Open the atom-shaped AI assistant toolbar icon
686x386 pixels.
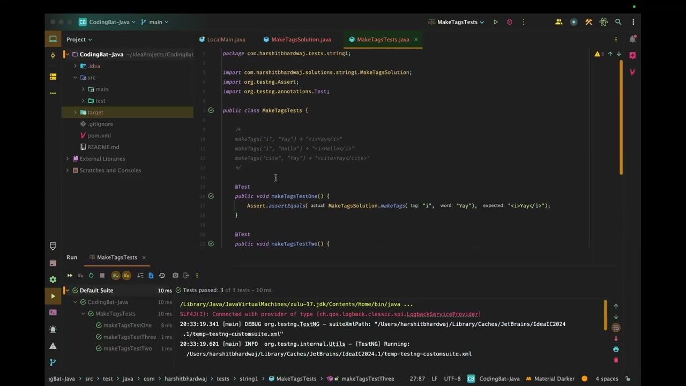pyautogui.click(x=603, y=22)
